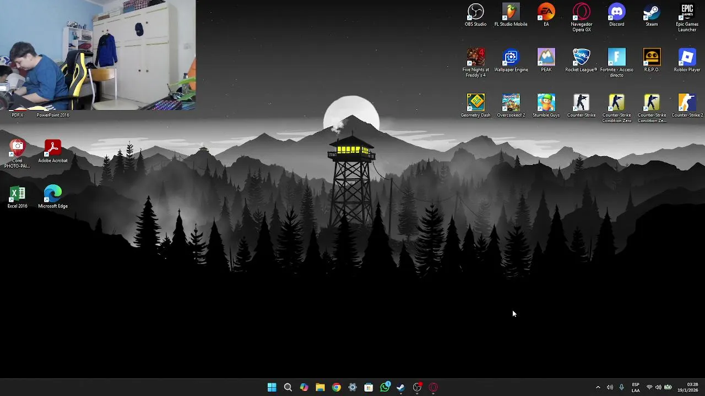Open taskbar Search
The image size is (705, 396).
288,387
